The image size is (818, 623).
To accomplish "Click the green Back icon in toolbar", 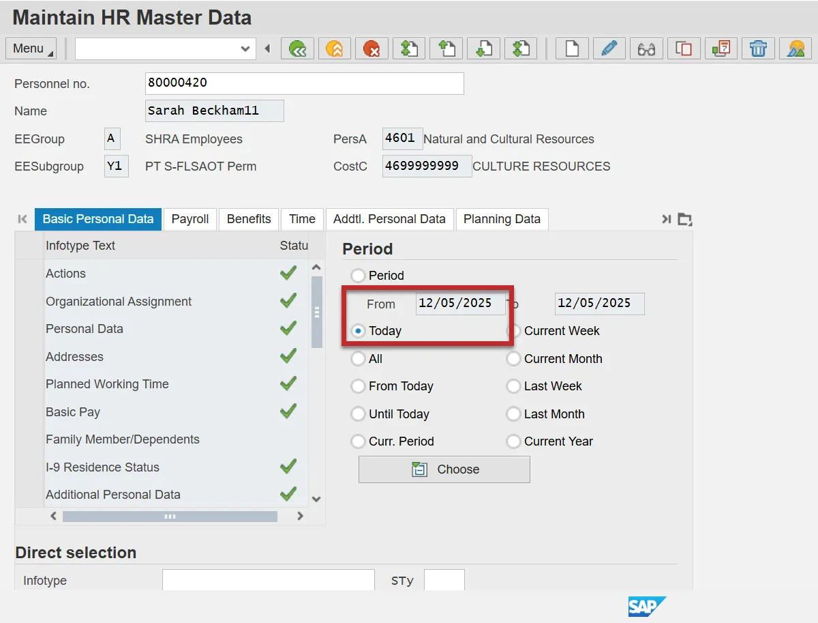I will click(x=297, y=48).
